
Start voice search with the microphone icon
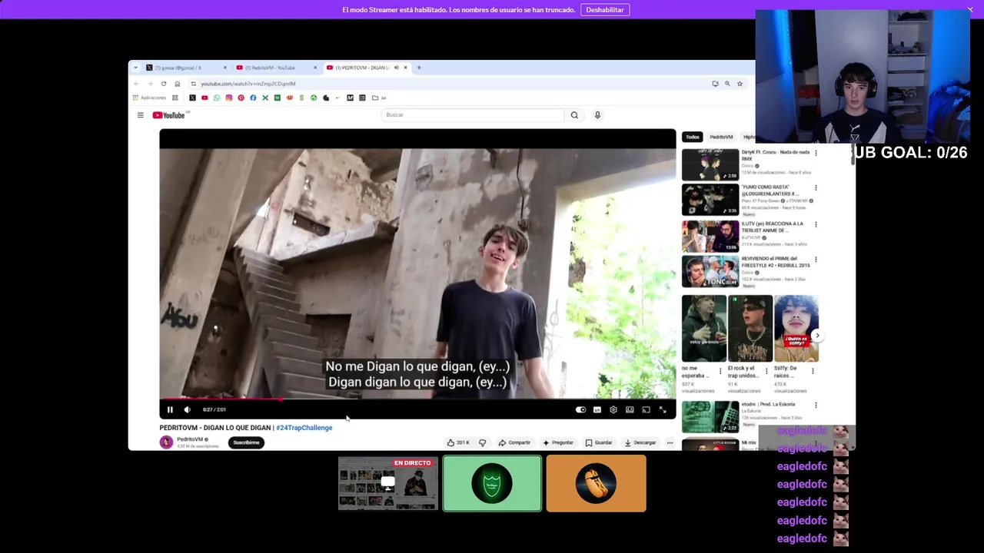597,115
